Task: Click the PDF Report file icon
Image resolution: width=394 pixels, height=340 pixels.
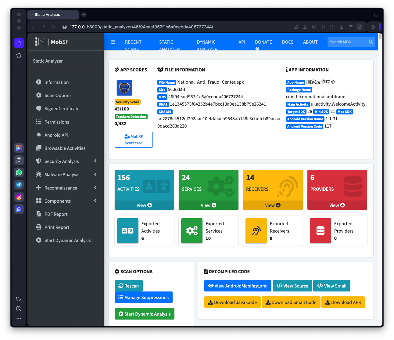Action: tap(39, 214)
